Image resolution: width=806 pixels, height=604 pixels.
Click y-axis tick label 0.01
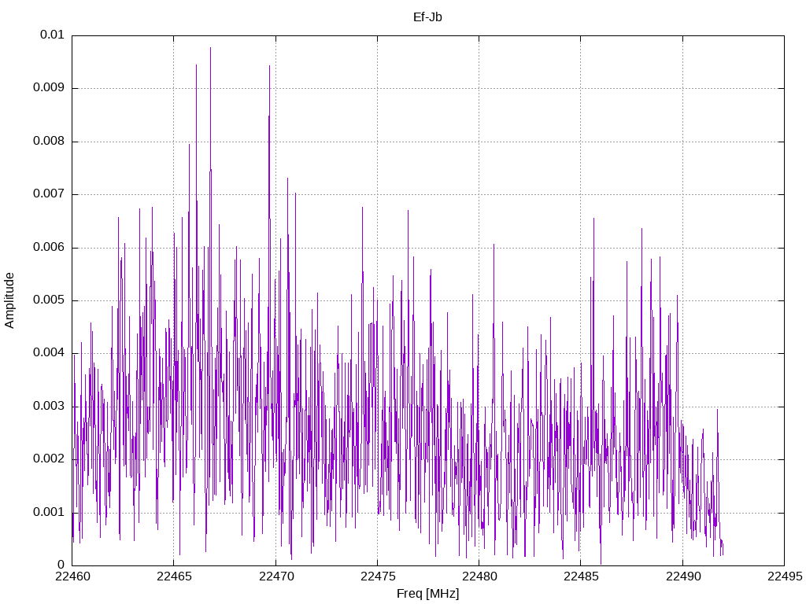click(x=52, y=35)
